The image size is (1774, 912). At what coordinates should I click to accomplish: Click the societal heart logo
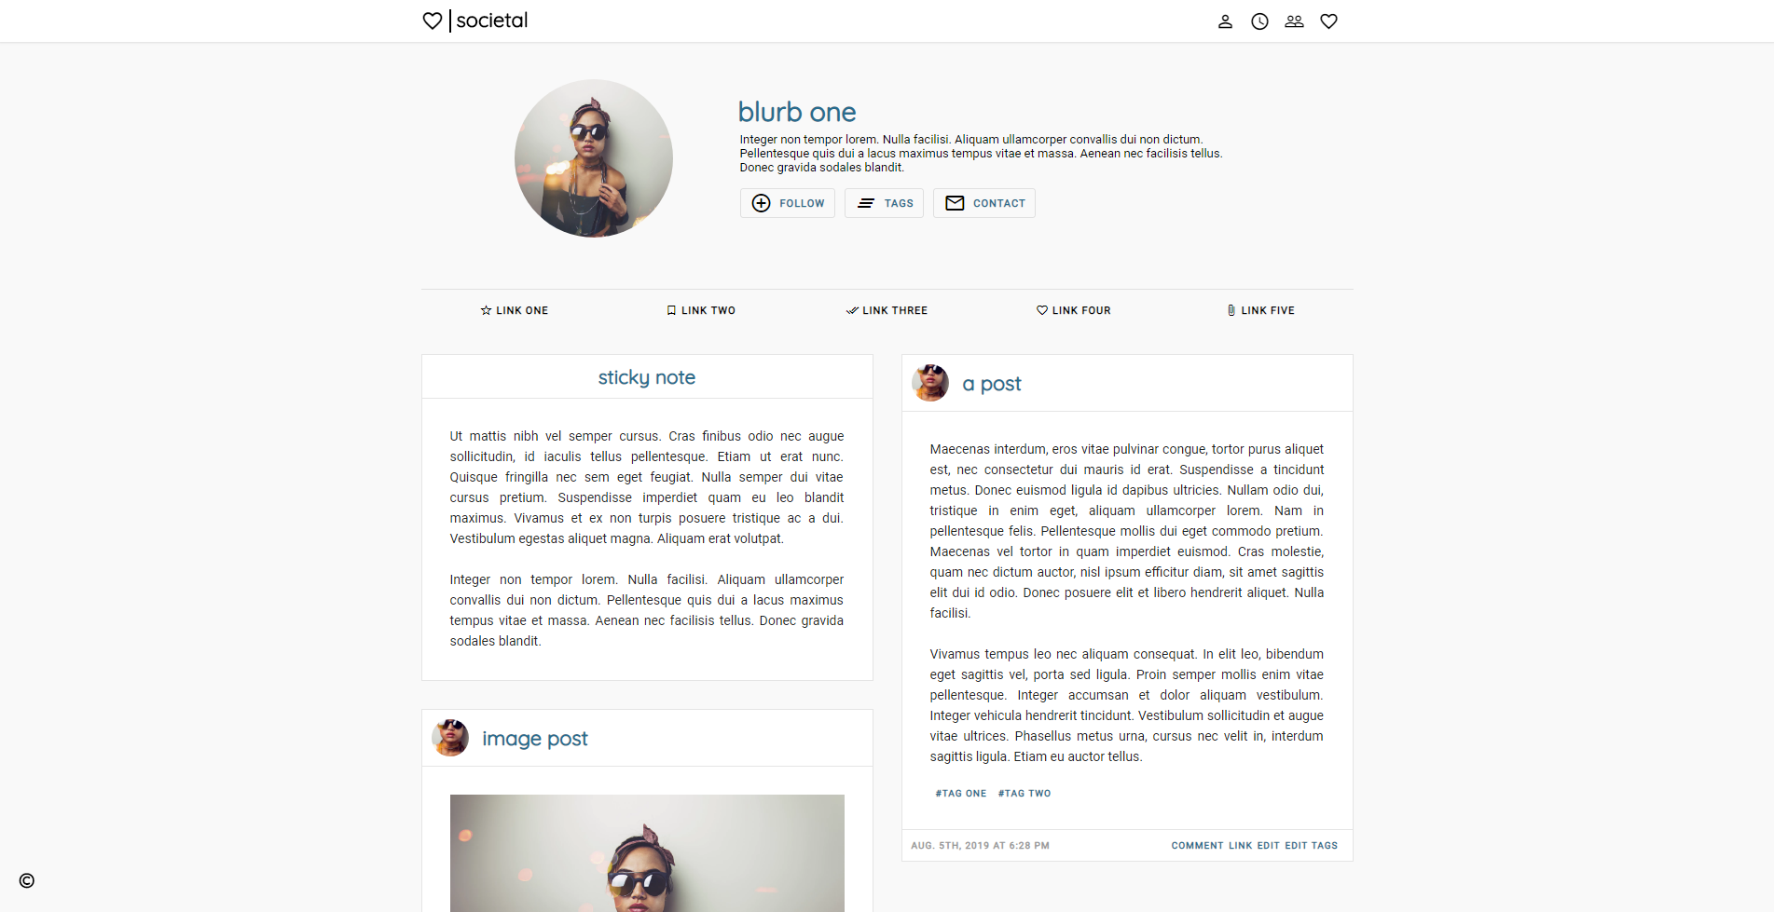(x=432, y=20)
